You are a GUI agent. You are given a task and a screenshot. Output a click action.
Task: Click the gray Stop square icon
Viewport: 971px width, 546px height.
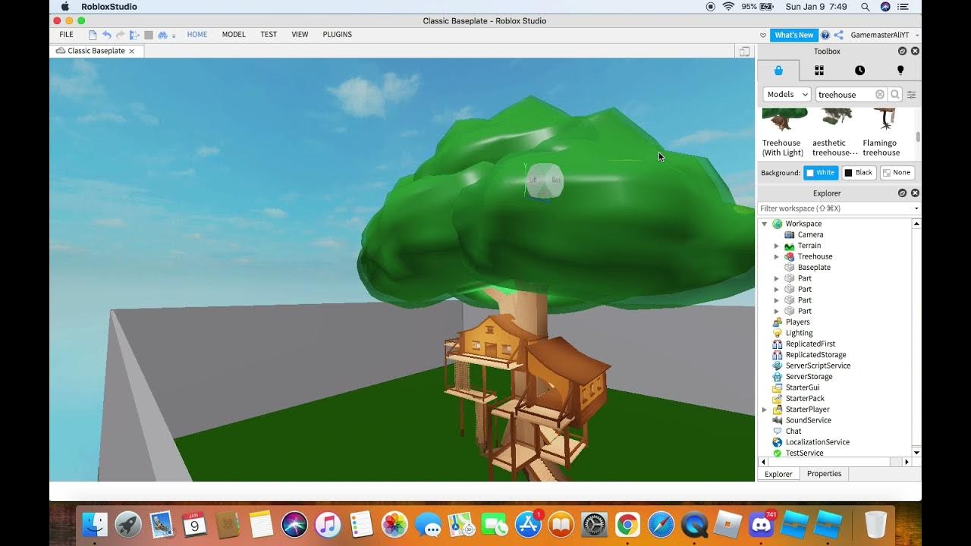[149, 35]
